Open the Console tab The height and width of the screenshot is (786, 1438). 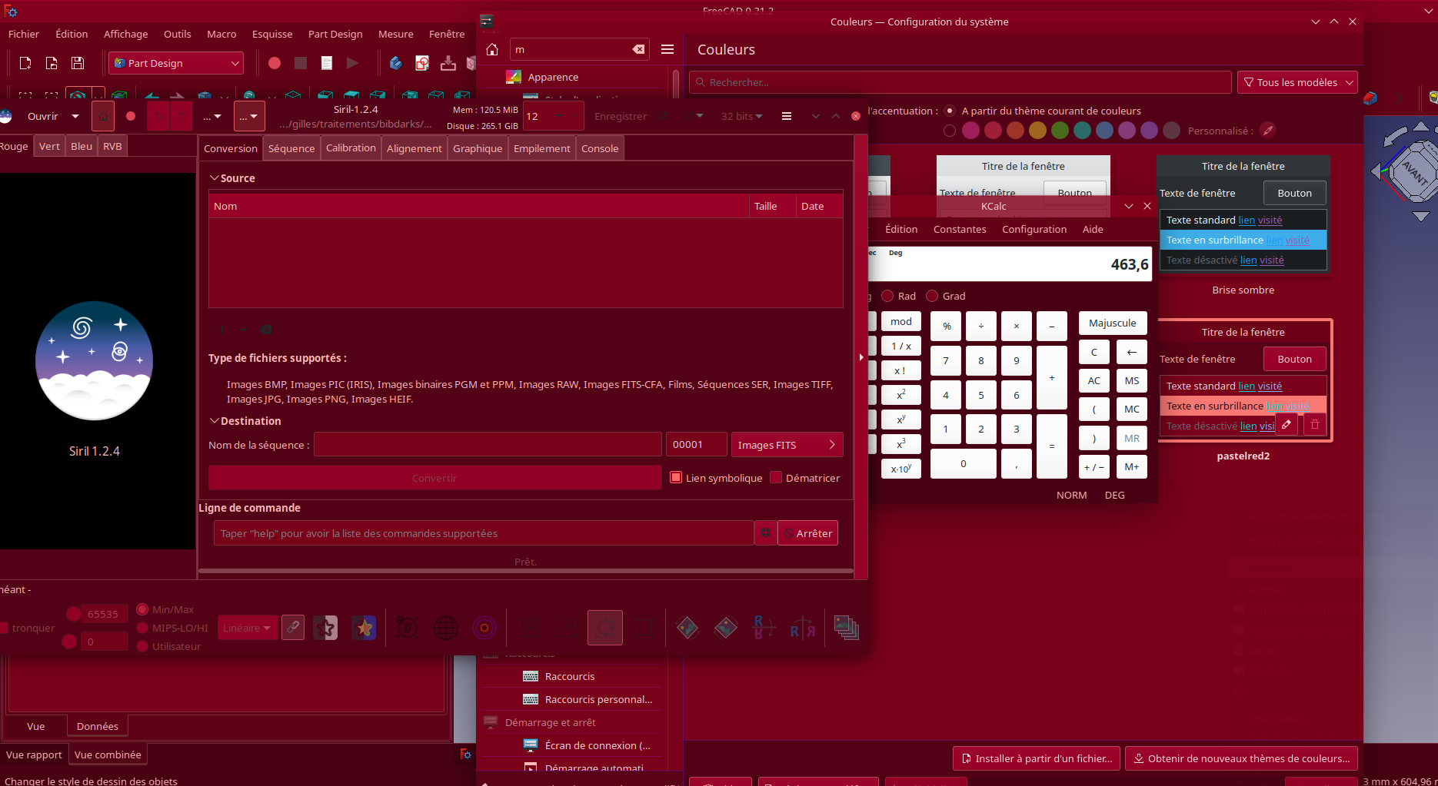600,148
